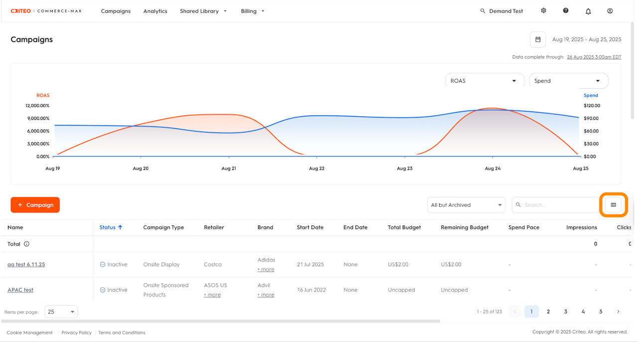Open the notifications bell
The image size is (638, 342).
(588, 11)
